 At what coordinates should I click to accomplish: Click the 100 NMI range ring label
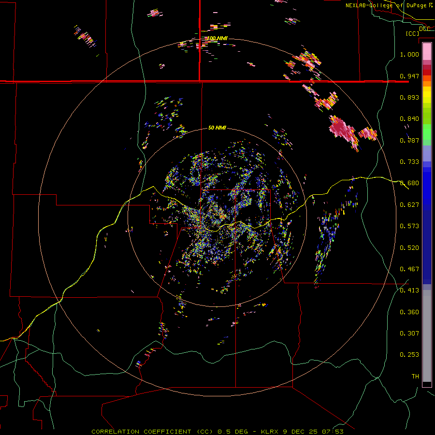tap(217, 38)
